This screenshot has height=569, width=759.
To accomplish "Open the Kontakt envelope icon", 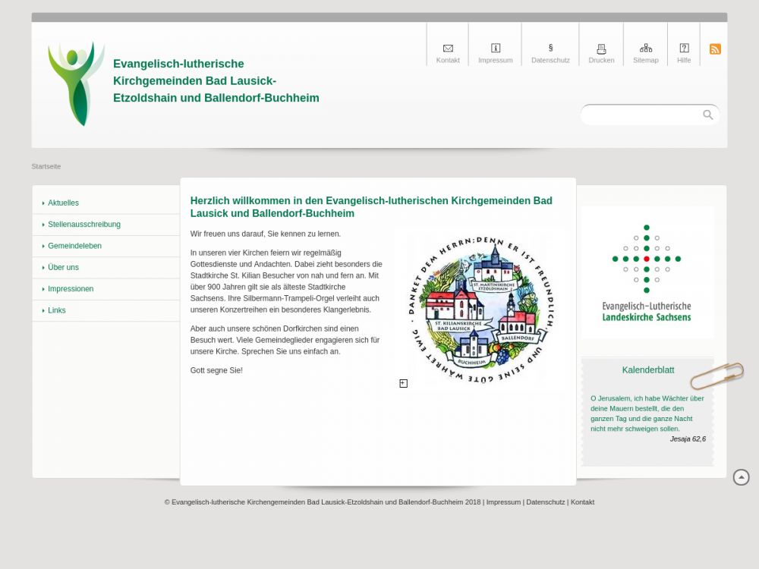I will point(448,49).
